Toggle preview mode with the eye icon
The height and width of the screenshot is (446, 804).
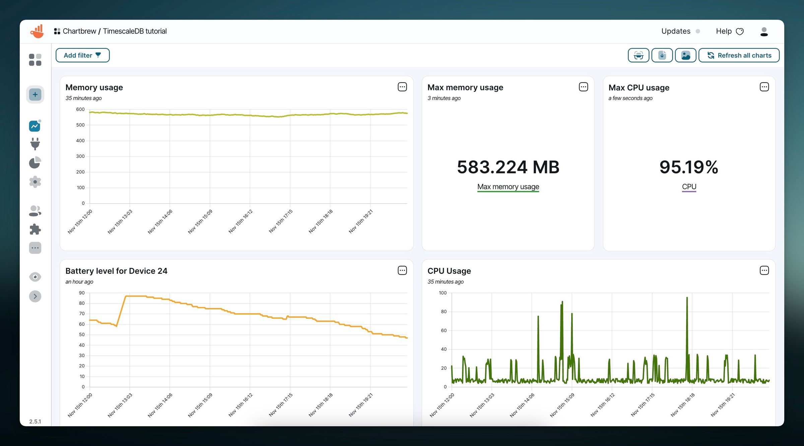point(35,276)
